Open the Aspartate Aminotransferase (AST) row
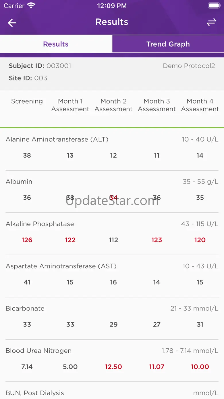Screen dimensions: 224x399 61,266
